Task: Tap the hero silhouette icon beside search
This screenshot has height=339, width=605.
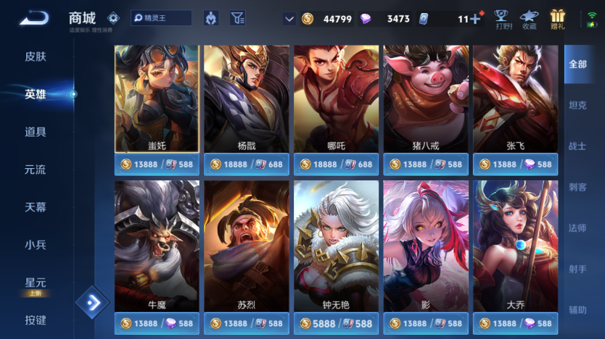Action: click(x=210, y=18)
